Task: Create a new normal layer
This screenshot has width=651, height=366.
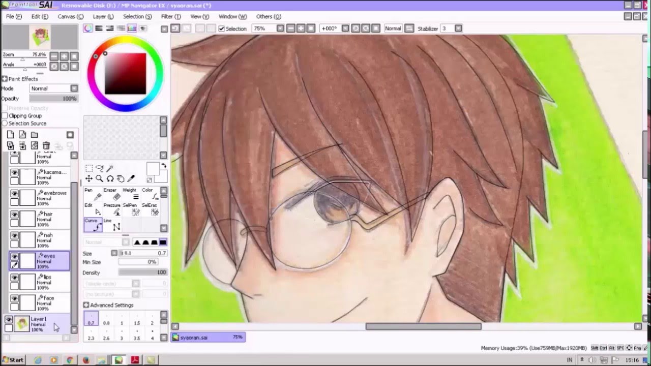Action: pos(10,135)
